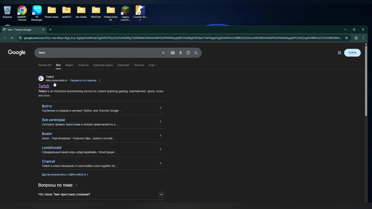Viewport: 372px width, 209px height.
Task: Start voice search with the microphone
Action: 180,53
